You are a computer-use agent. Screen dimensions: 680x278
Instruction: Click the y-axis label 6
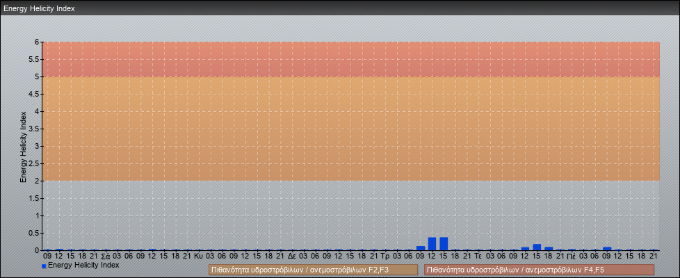pos(38,42)
